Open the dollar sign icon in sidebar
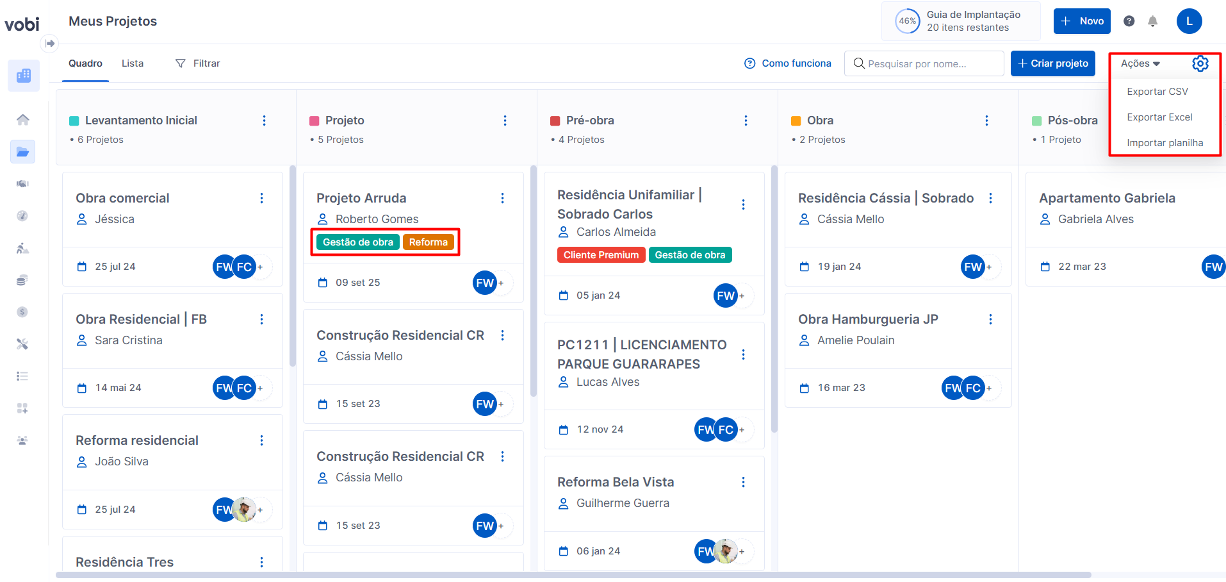Viewport: 1226px width, 582px height. click(22, 312)
